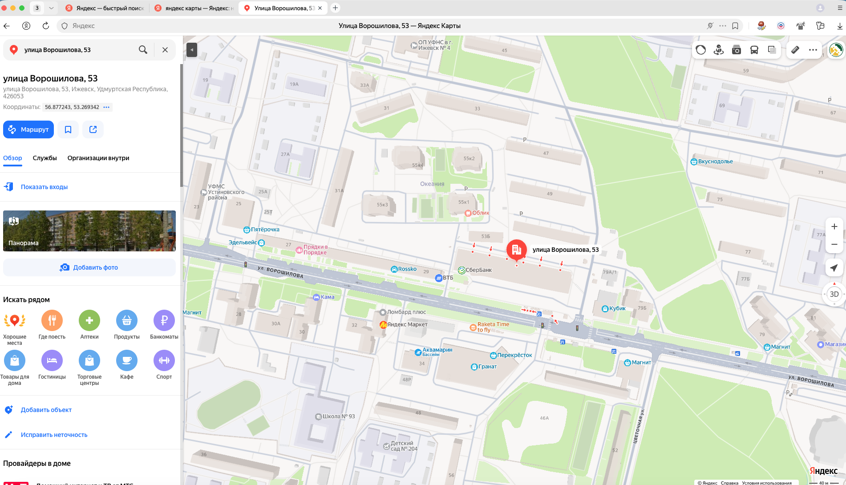The image size is (846, 485).
Task: Open the browser hamburger menu
Action: (x=840, y=8)
